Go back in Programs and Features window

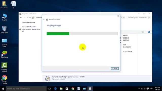click(x=21, y=18)
